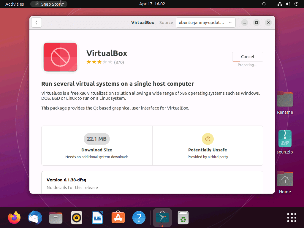
Task: Open LibreOffice Writer from the dock
Action: [97, 218]
